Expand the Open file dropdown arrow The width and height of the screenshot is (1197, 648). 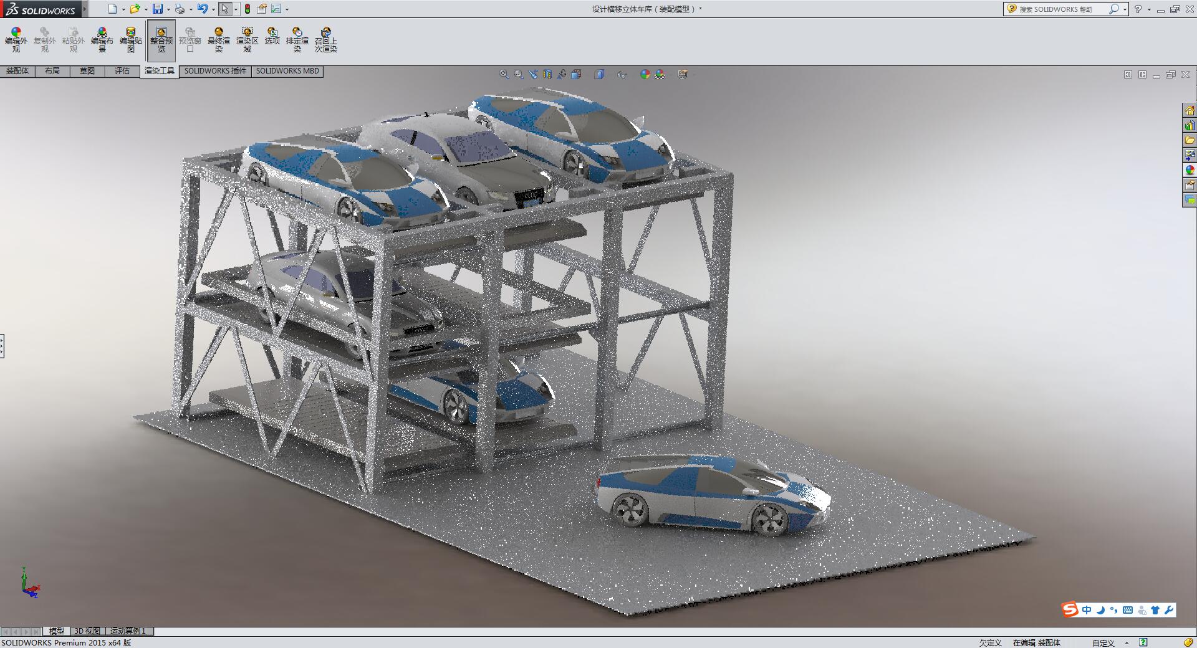pyautogui.click(x=146, y=9)
